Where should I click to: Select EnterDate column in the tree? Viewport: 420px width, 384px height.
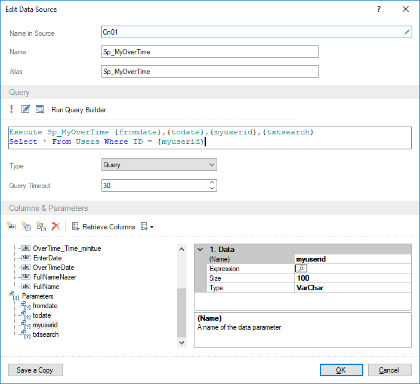[47, 258]
